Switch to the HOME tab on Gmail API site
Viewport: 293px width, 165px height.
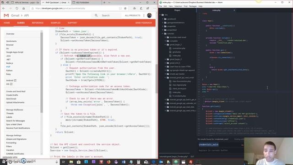[x=7, y=23]
